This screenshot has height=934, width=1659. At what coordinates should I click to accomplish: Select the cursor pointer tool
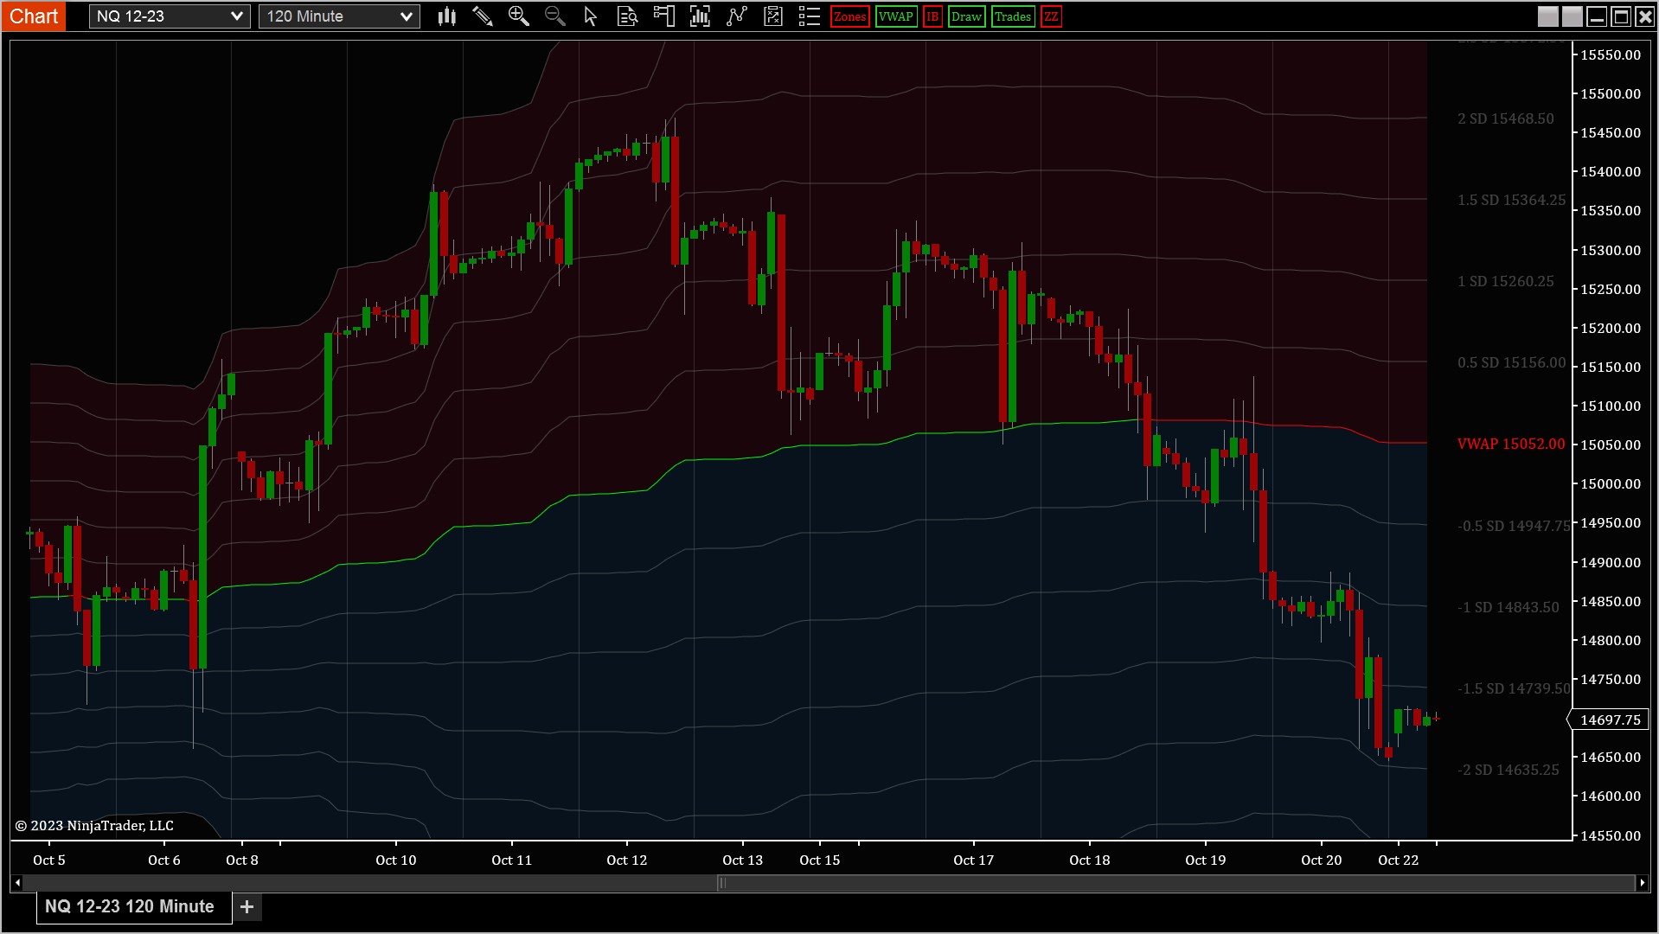pyautogui.click(x=591, y=16)
